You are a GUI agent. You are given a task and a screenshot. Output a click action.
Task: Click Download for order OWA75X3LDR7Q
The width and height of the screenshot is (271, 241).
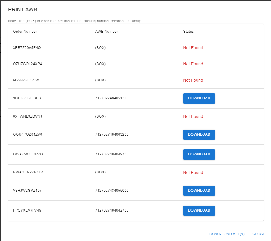click(x=199, y=154)
